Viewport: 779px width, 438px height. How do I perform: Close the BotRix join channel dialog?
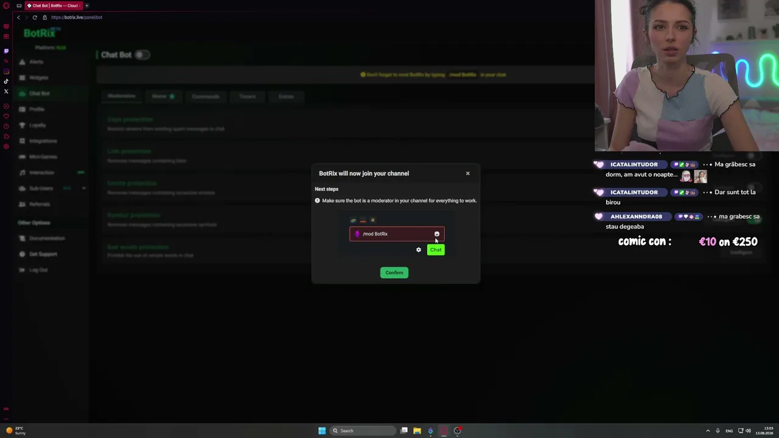pyautogui.click(x=467, y=173)
